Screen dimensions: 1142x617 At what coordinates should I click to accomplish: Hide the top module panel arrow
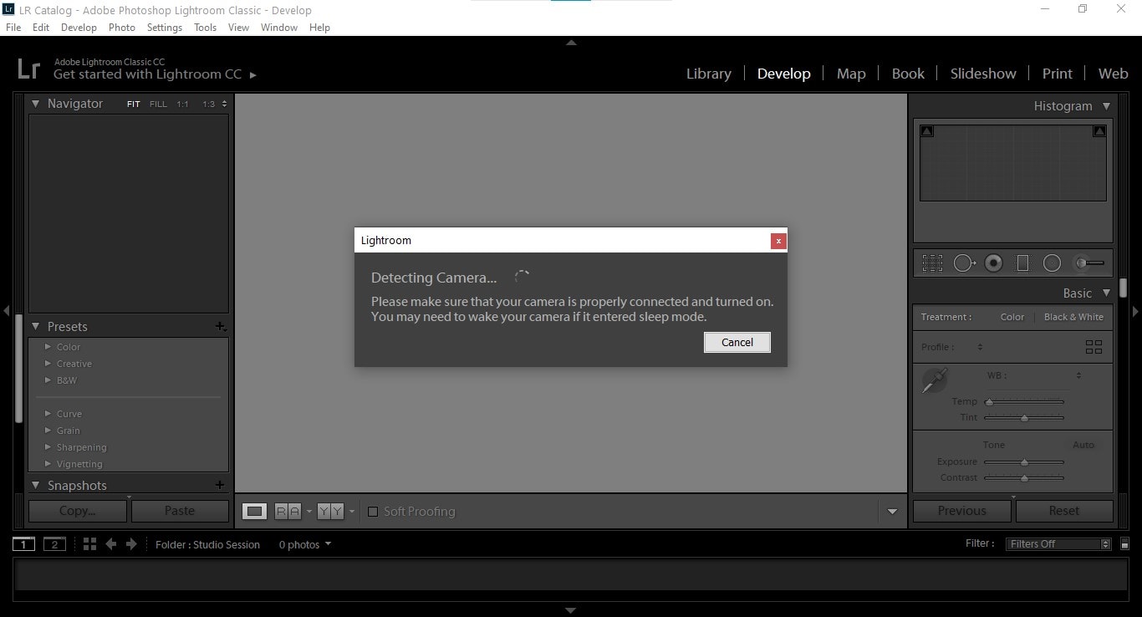[x=571, y=42]
